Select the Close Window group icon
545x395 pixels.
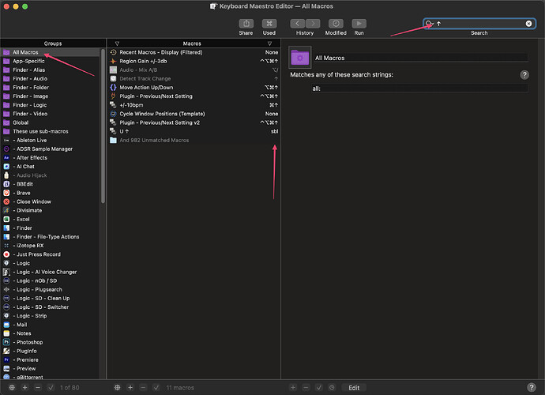6,201
